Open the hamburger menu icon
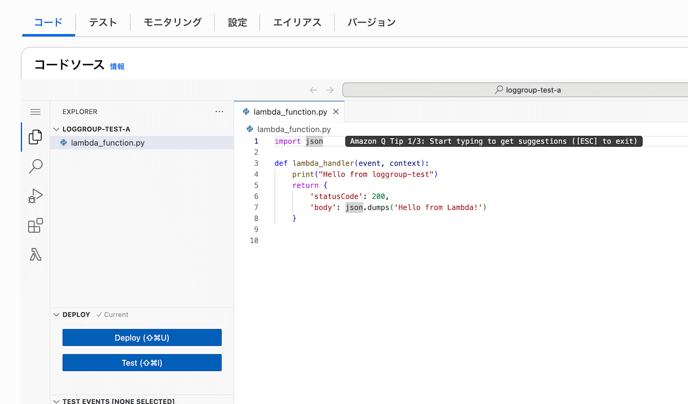 [x=35, y=112]
